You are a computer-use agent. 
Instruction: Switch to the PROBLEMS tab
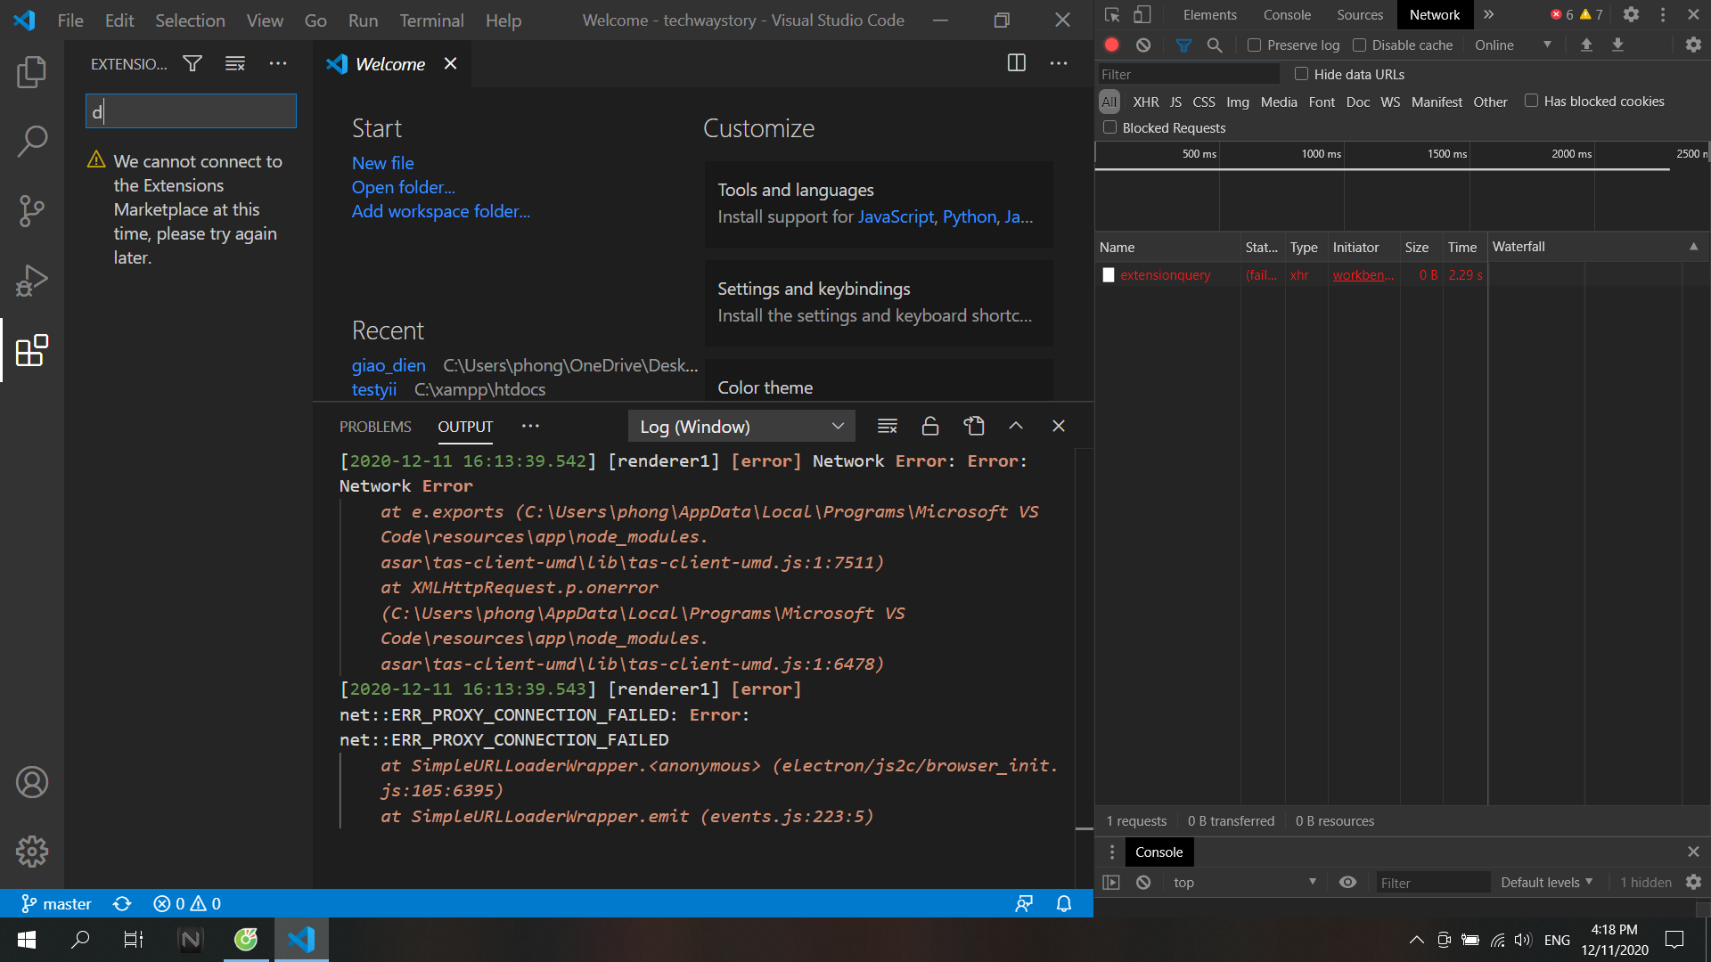[375, 427]
